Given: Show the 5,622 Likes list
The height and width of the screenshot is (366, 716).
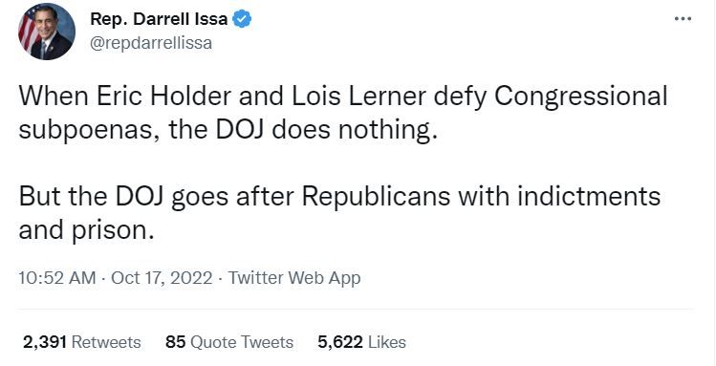Looking at the screenshot, I should click(x=361, y=342).
